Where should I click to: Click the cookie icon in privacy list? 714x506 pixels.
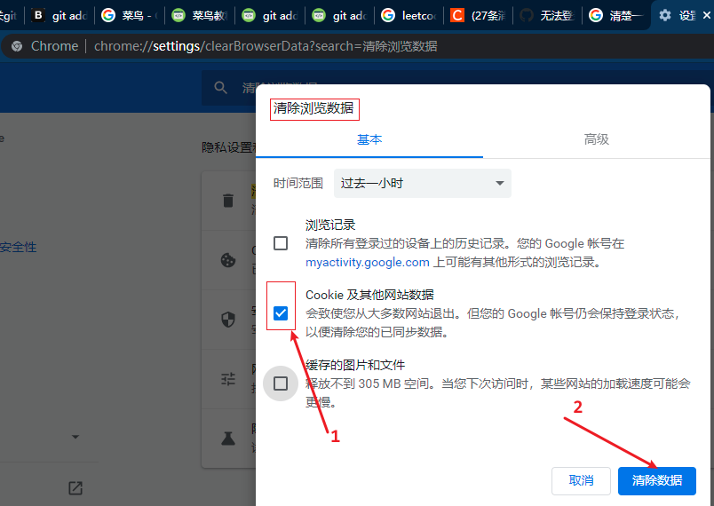(x=228, y=260)
